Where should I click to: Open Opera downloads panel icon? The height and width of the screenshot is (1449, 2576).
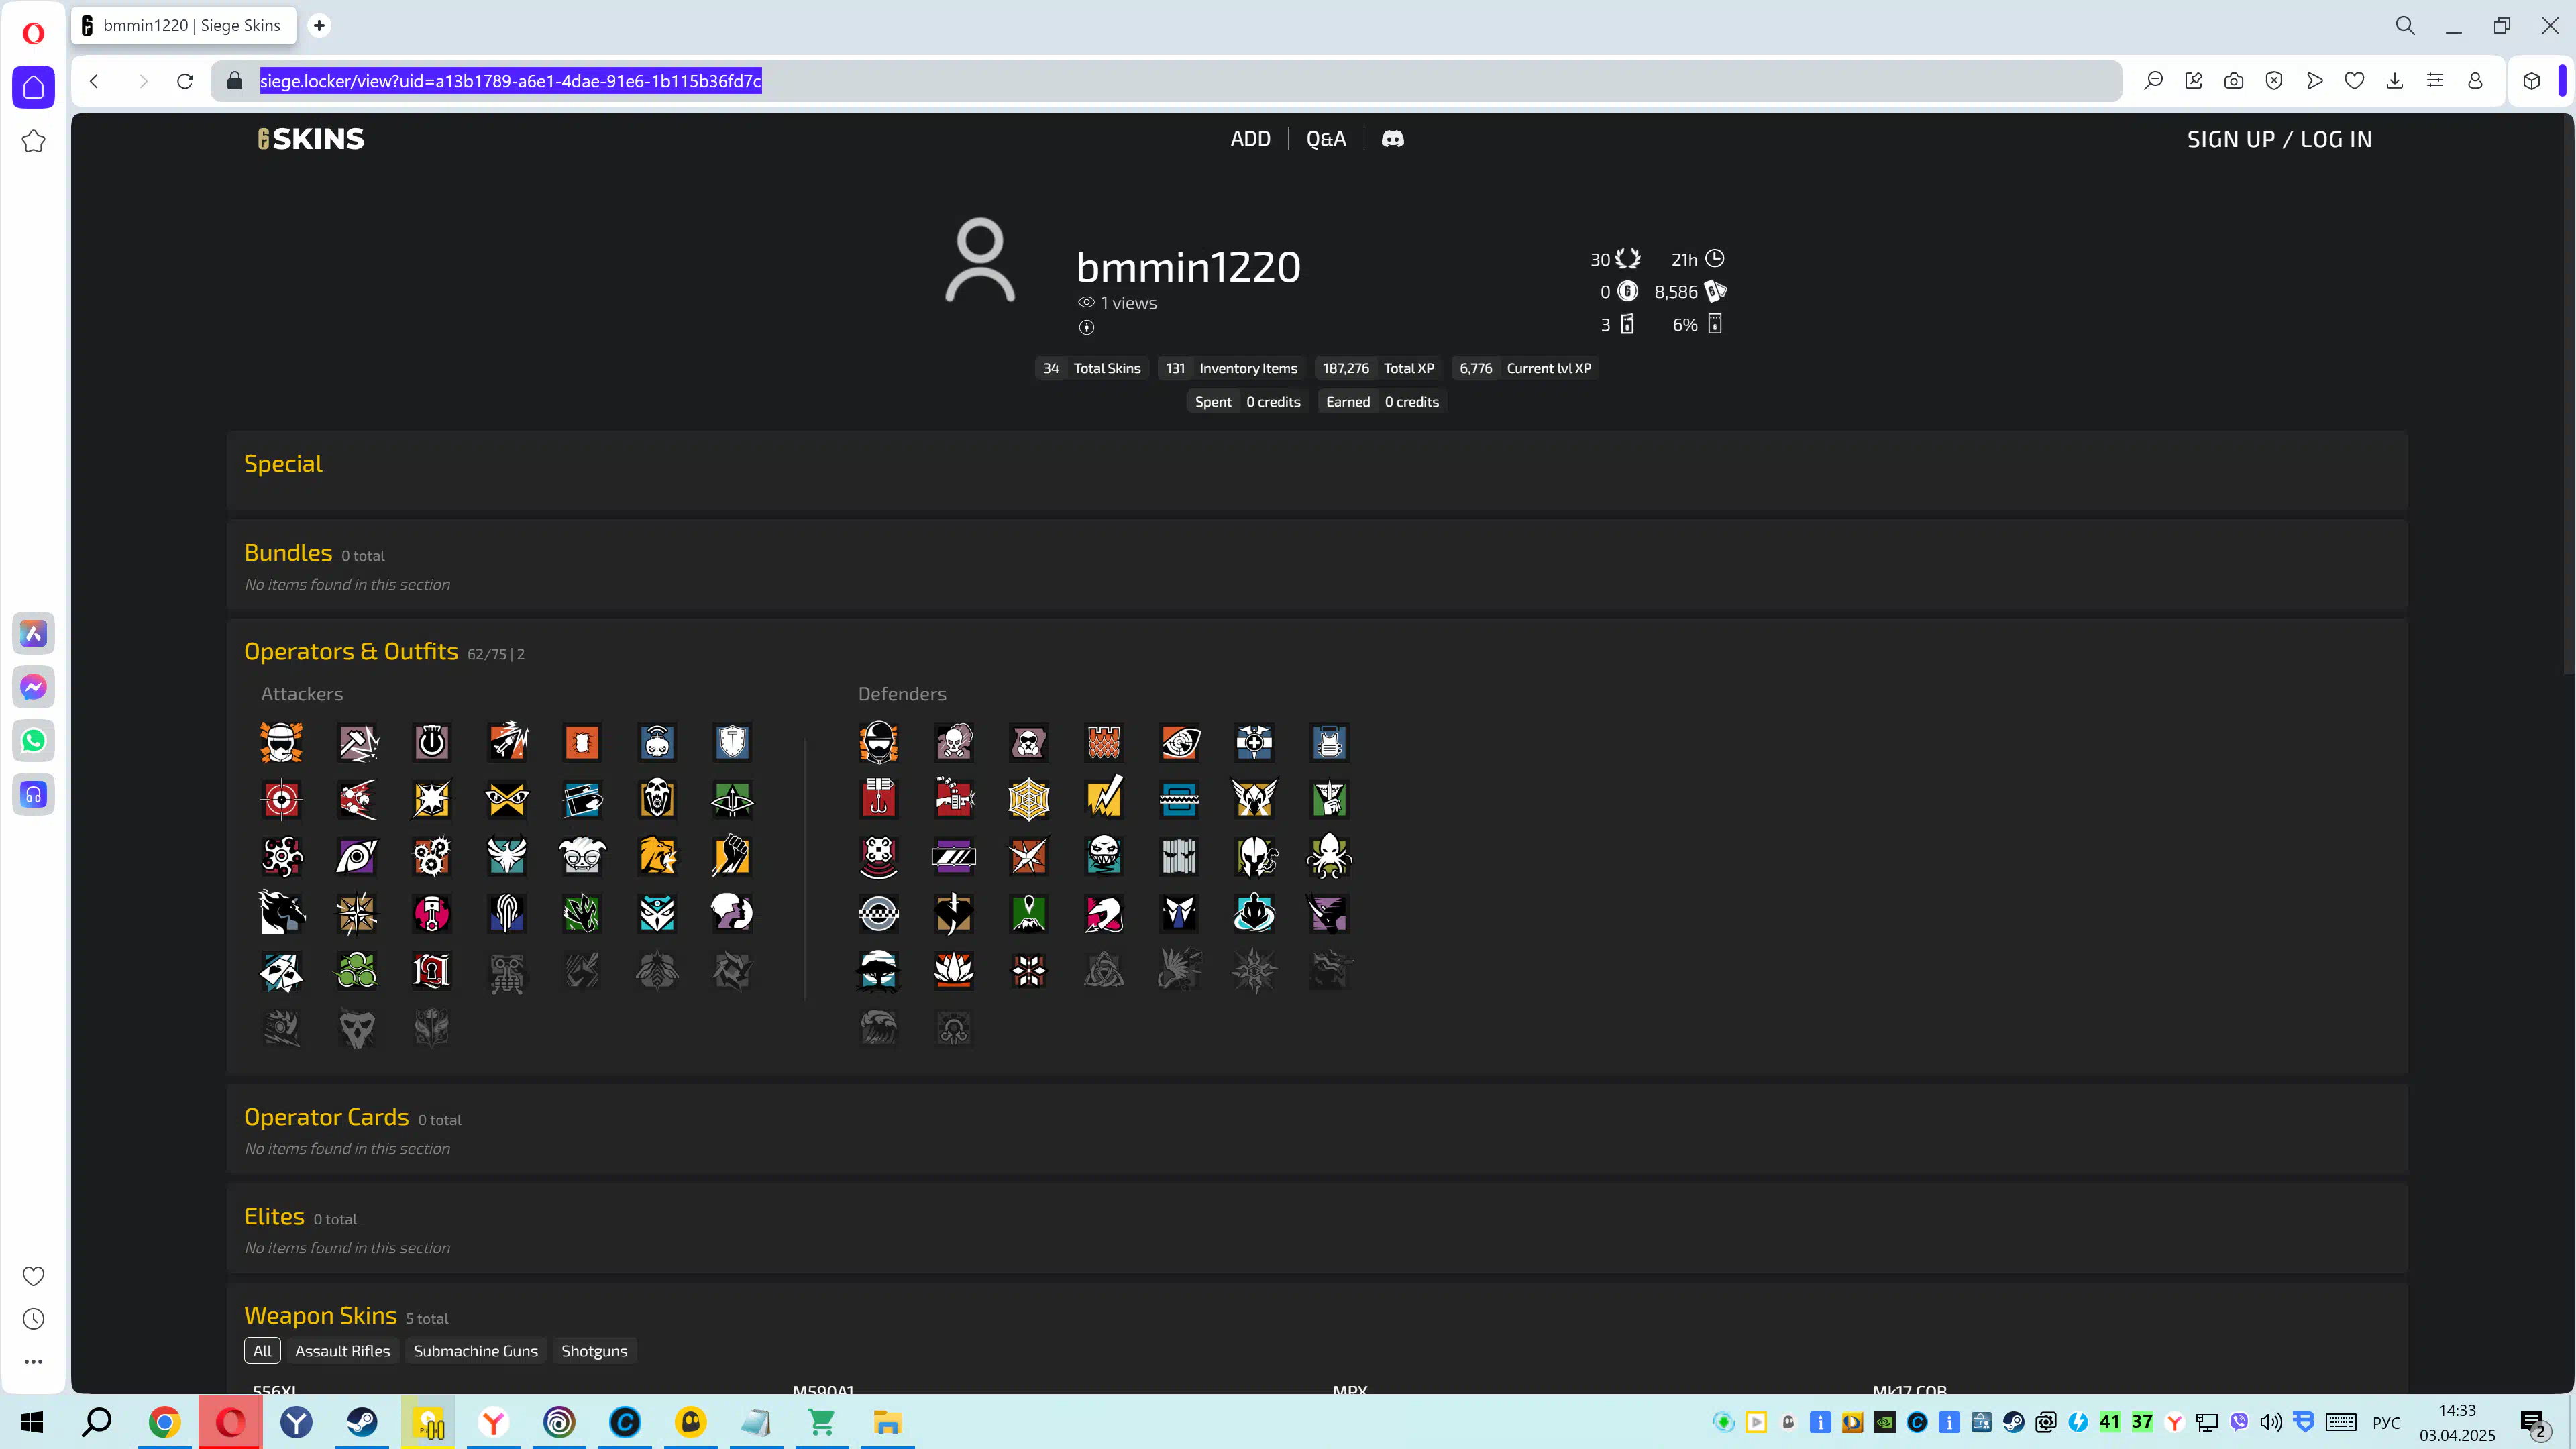point(2395,81)
